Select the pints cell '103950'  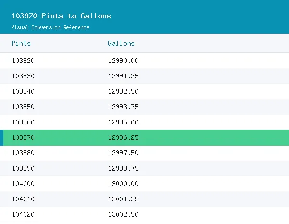(x=23, y=107)
